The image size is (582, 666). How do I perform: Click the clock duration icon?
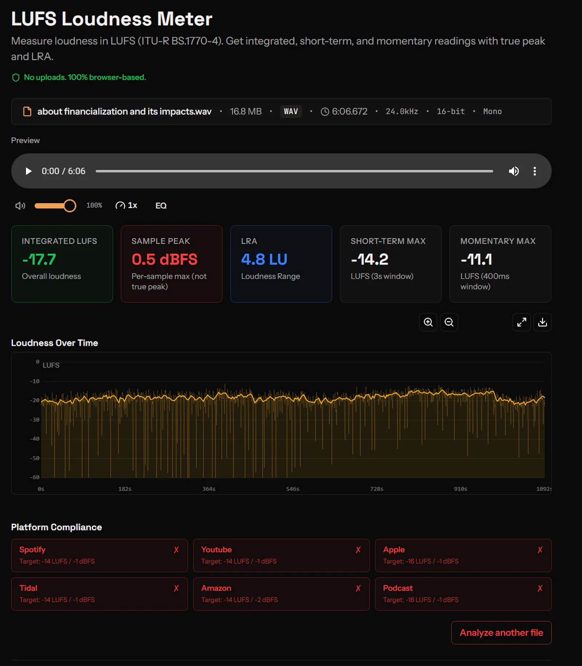click(x=325, y=112)
